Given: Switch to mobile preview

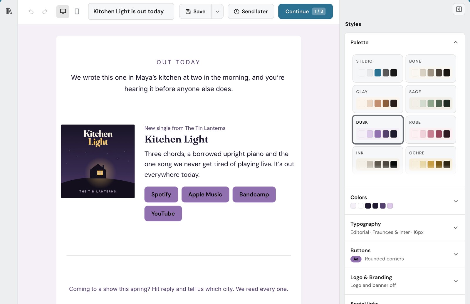Looking at the screenshot, I should pyautogui.click(x=77, y=11).
